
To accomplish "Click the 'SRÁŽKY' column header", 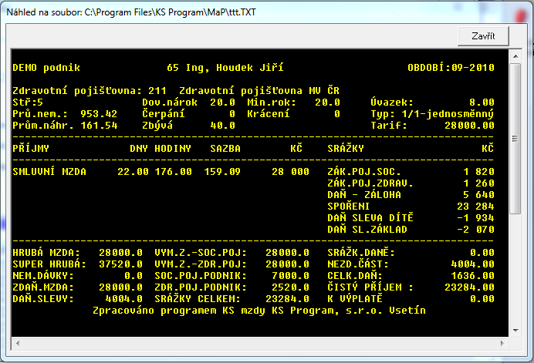I will coord(346,148).
